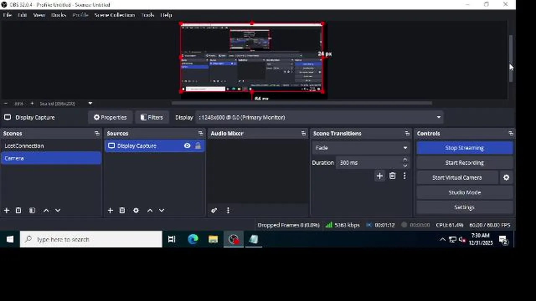The width and height of the screenshot is (536, 301).
Task: Open transition properties three-dot menu
Action: tap(405, 176)
